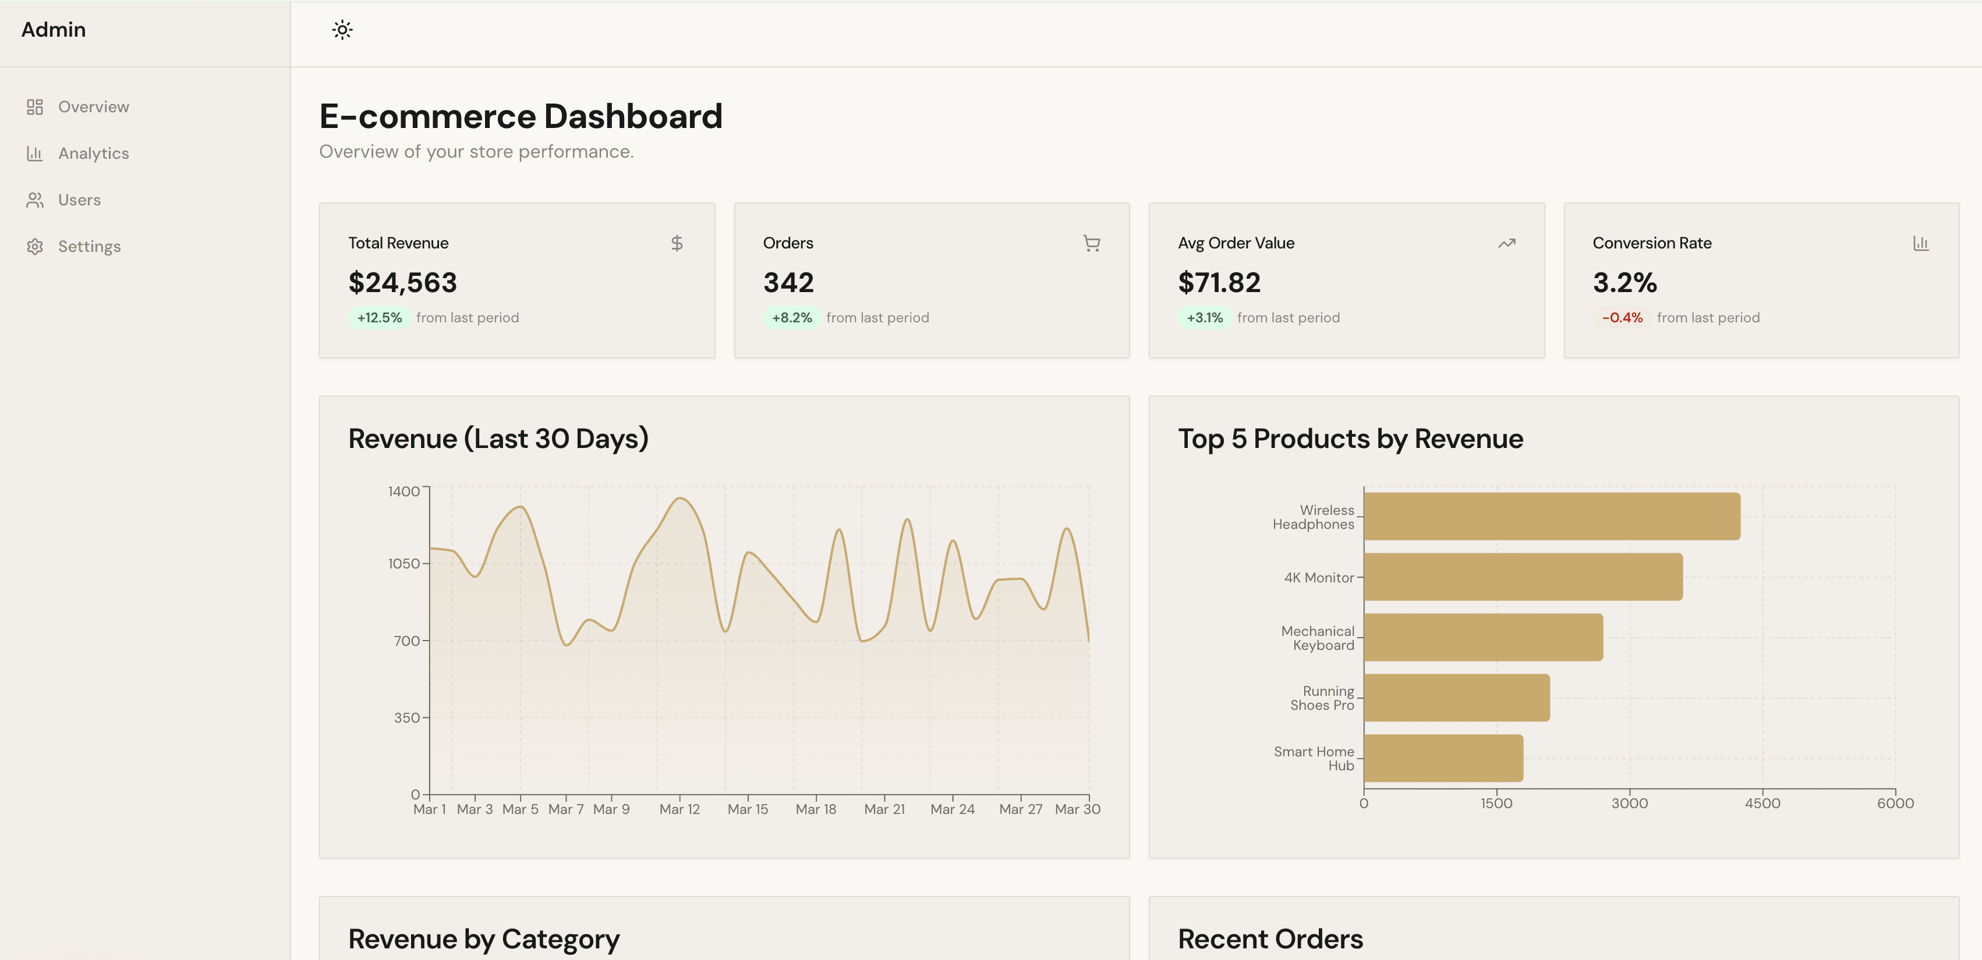Click the 1050 y-axis label on revenue chart
This screenshot has height=960, width=1982.
click(x=404, y=564)
